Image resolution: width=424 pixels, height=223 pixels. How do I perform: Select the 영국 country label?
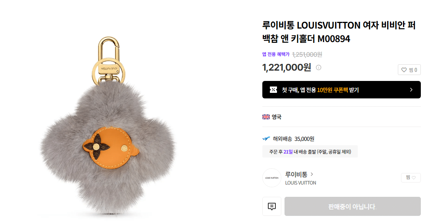[x=277, y=117]
